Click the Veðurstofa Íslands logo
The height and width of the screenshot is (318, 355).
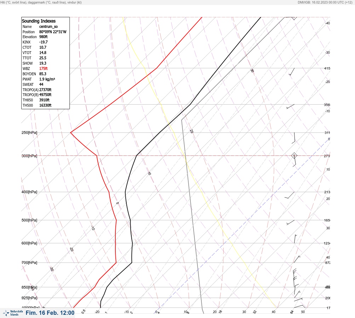[x=13, y=313]
